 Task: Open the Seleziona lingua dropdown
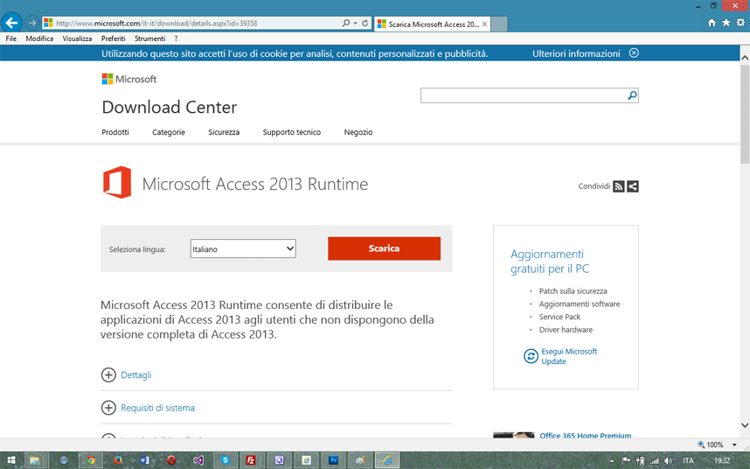point(243,249)
